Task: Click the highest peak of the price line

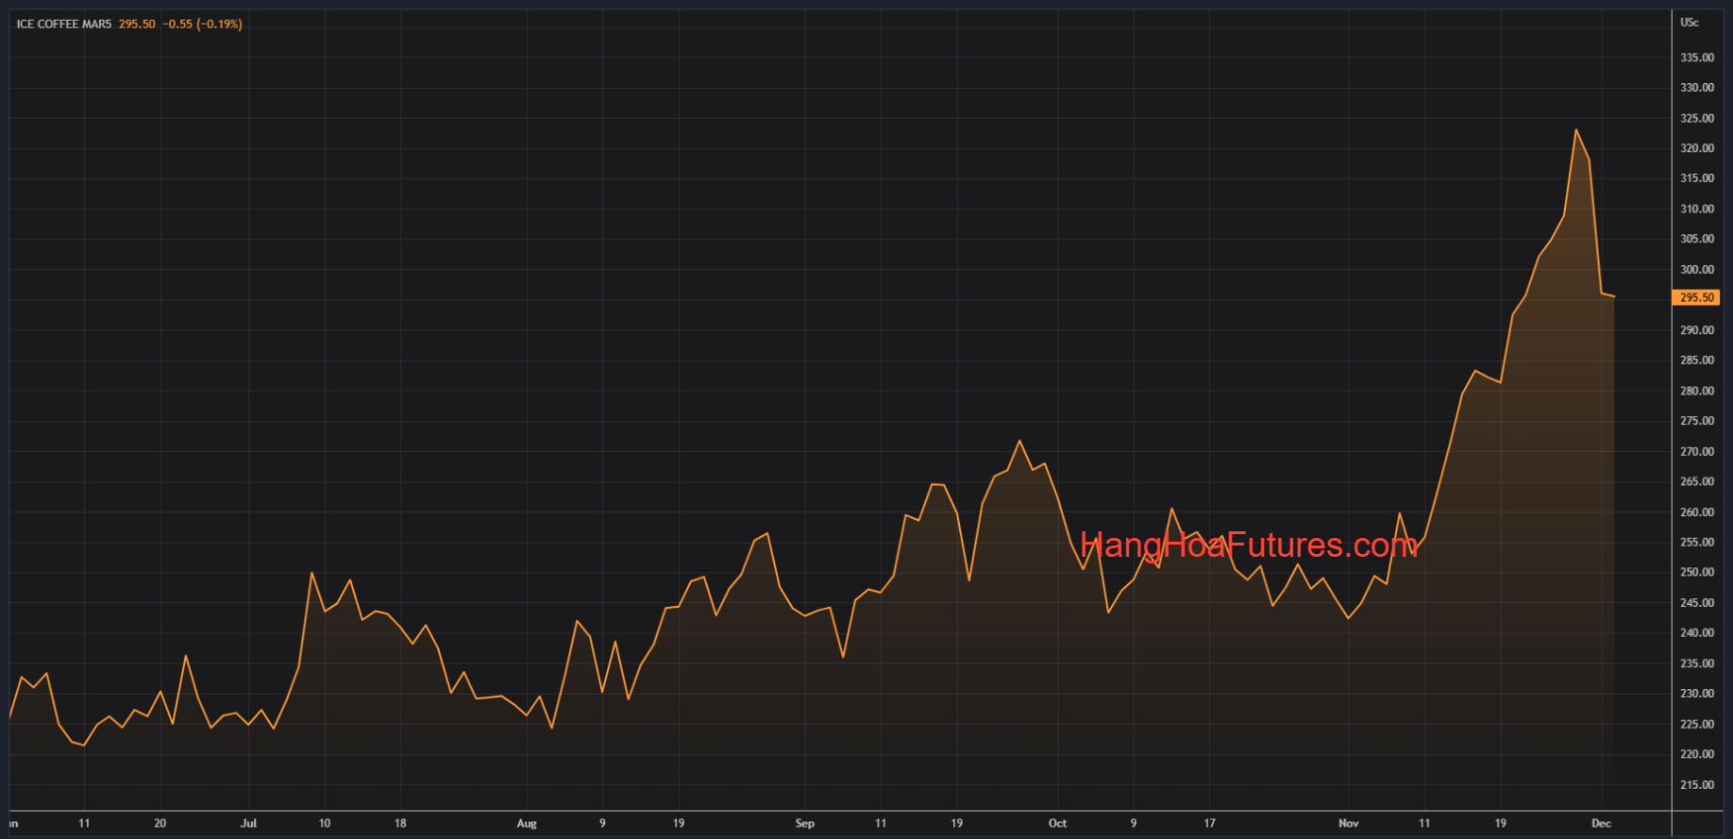Action: [1575, 130]
